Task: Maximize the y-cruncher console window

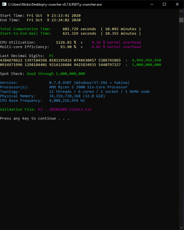Action: point(164,4)
